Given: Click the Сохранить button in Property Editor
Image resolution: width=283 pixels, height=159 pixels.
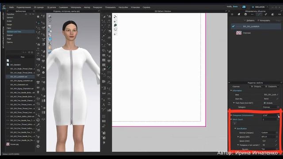Looking at the screenshot, I should tap(271, 87).
